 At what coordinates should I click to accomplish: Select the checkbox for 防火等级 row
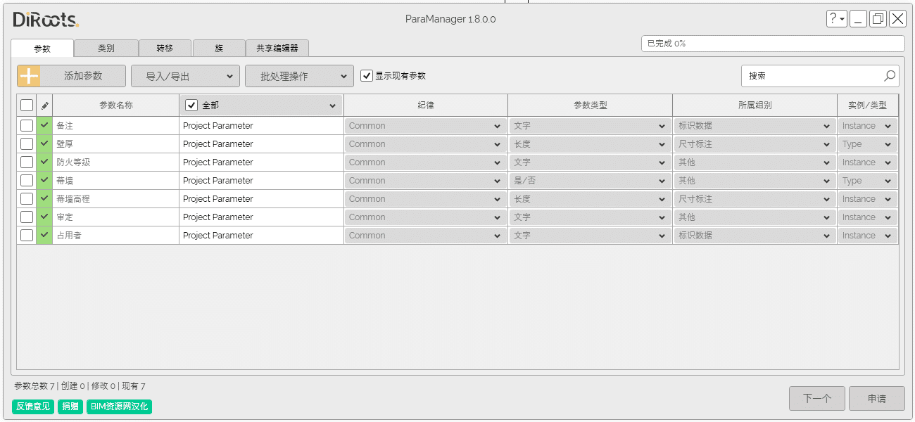tap(27, 162)
